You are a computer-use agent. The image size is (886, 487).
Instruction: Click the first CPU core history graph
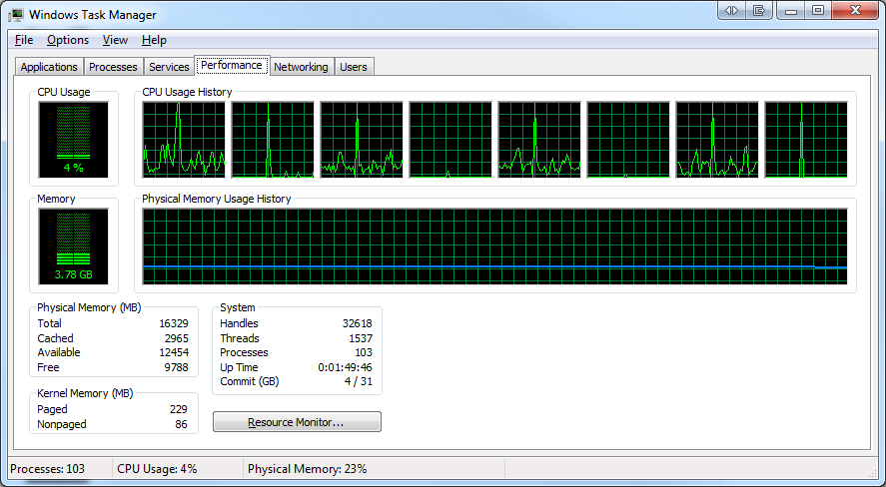[x=184, y=140]
